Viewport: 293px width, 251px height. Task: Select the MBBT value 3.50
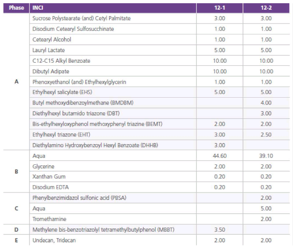(220, 229)
